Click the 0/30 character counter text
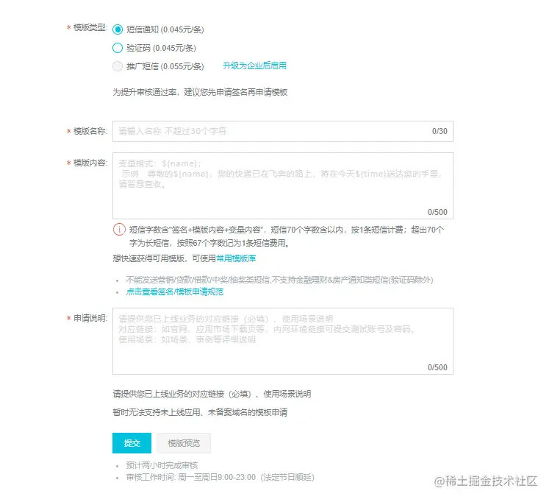552x502 pixels. point(440,131)
